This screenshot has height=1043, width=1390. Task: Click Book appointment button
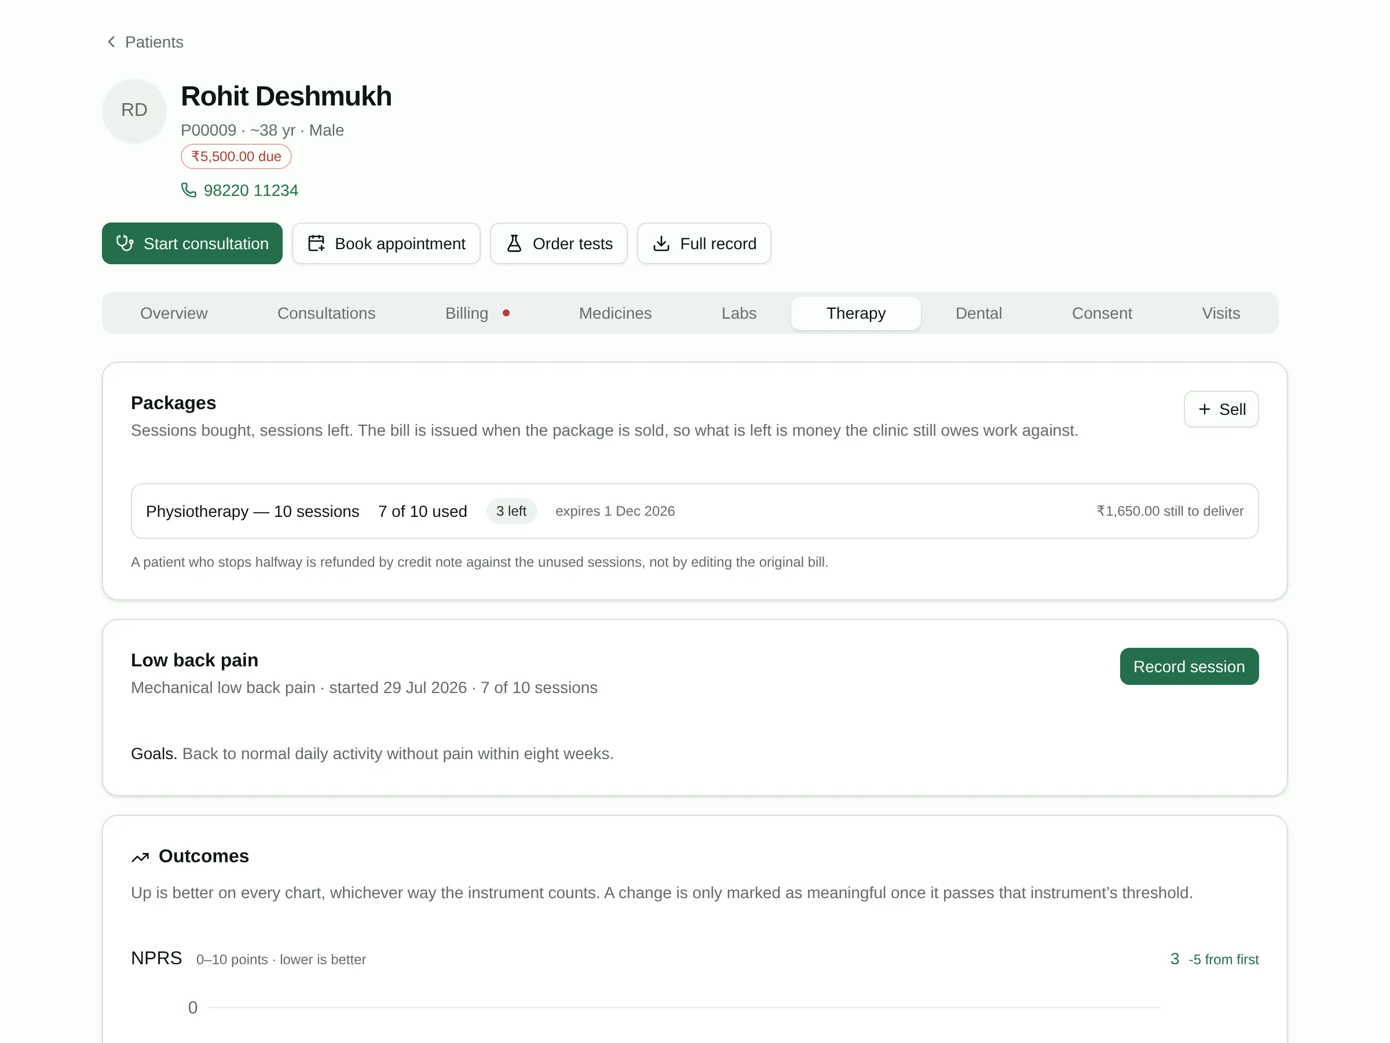(386, 243)
